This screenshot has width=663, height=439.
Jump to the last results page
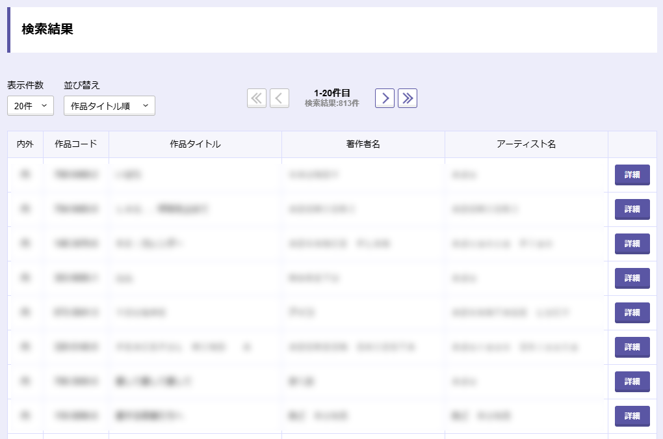(x=408, y=98)
